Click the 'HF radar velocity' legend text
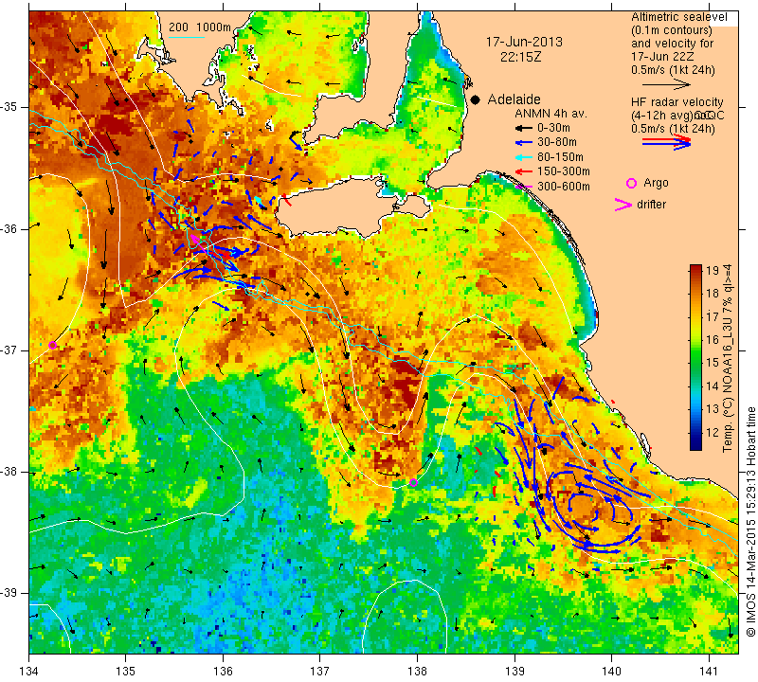Screen dimensions: 758x682 tap(677, 102)
